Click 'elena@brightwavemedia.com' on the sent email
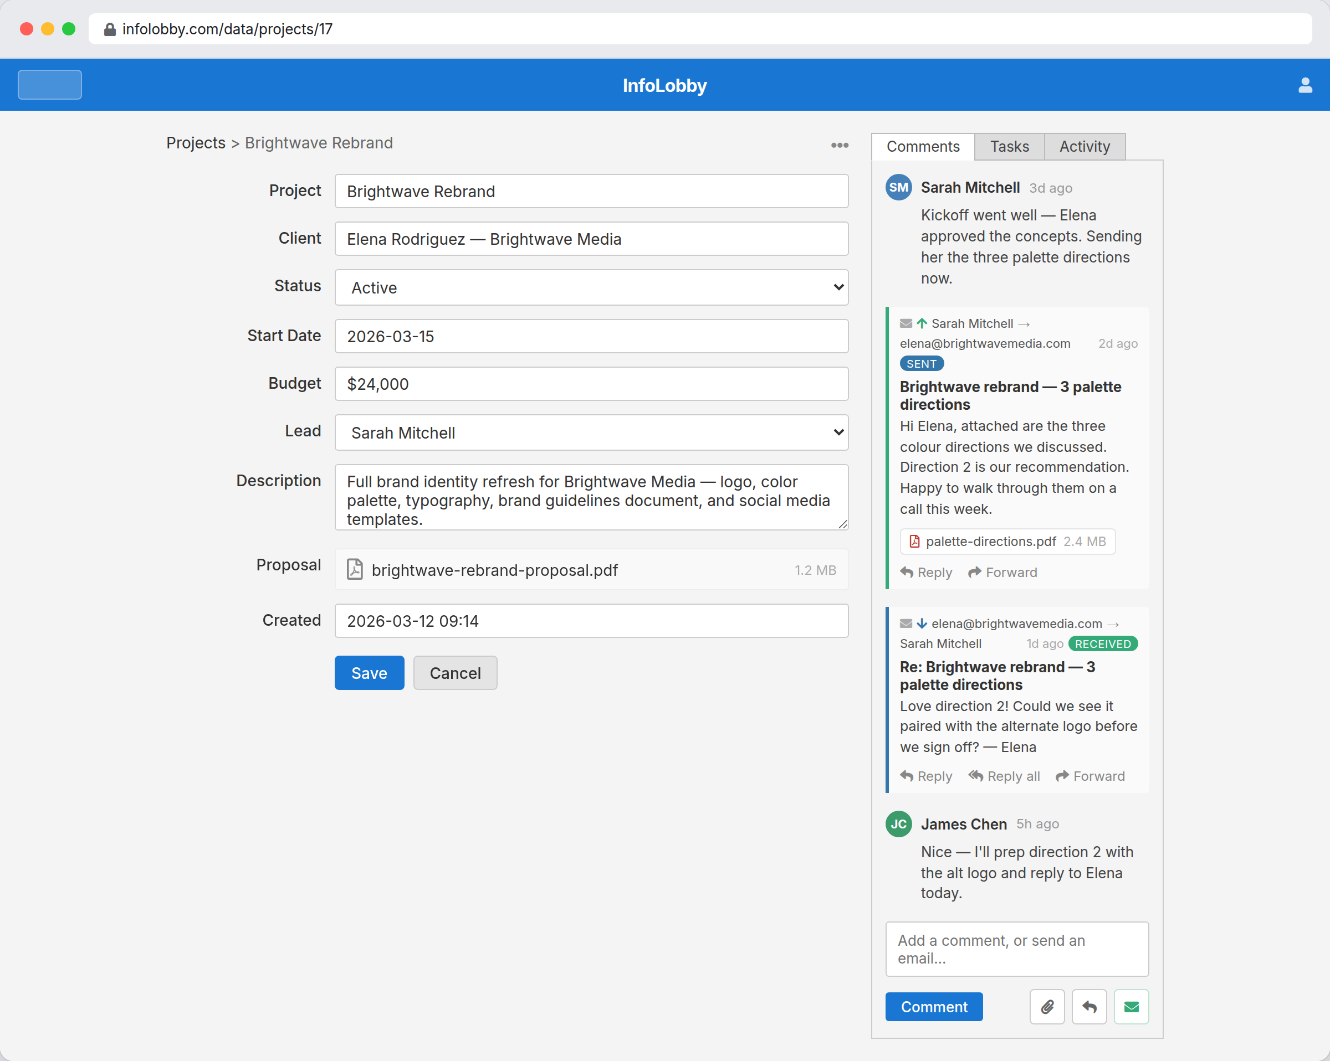Image resolution: width=1330 pixels, height=1061 pixels. tap(985, 343)
